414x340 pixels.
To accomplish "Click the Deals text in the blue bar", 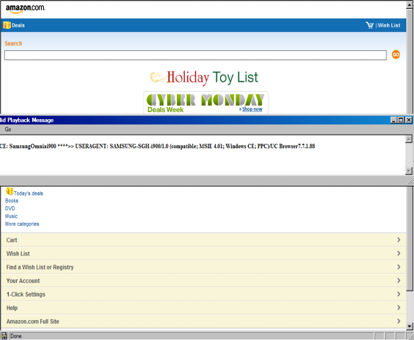I will click(x=18, y=25).
